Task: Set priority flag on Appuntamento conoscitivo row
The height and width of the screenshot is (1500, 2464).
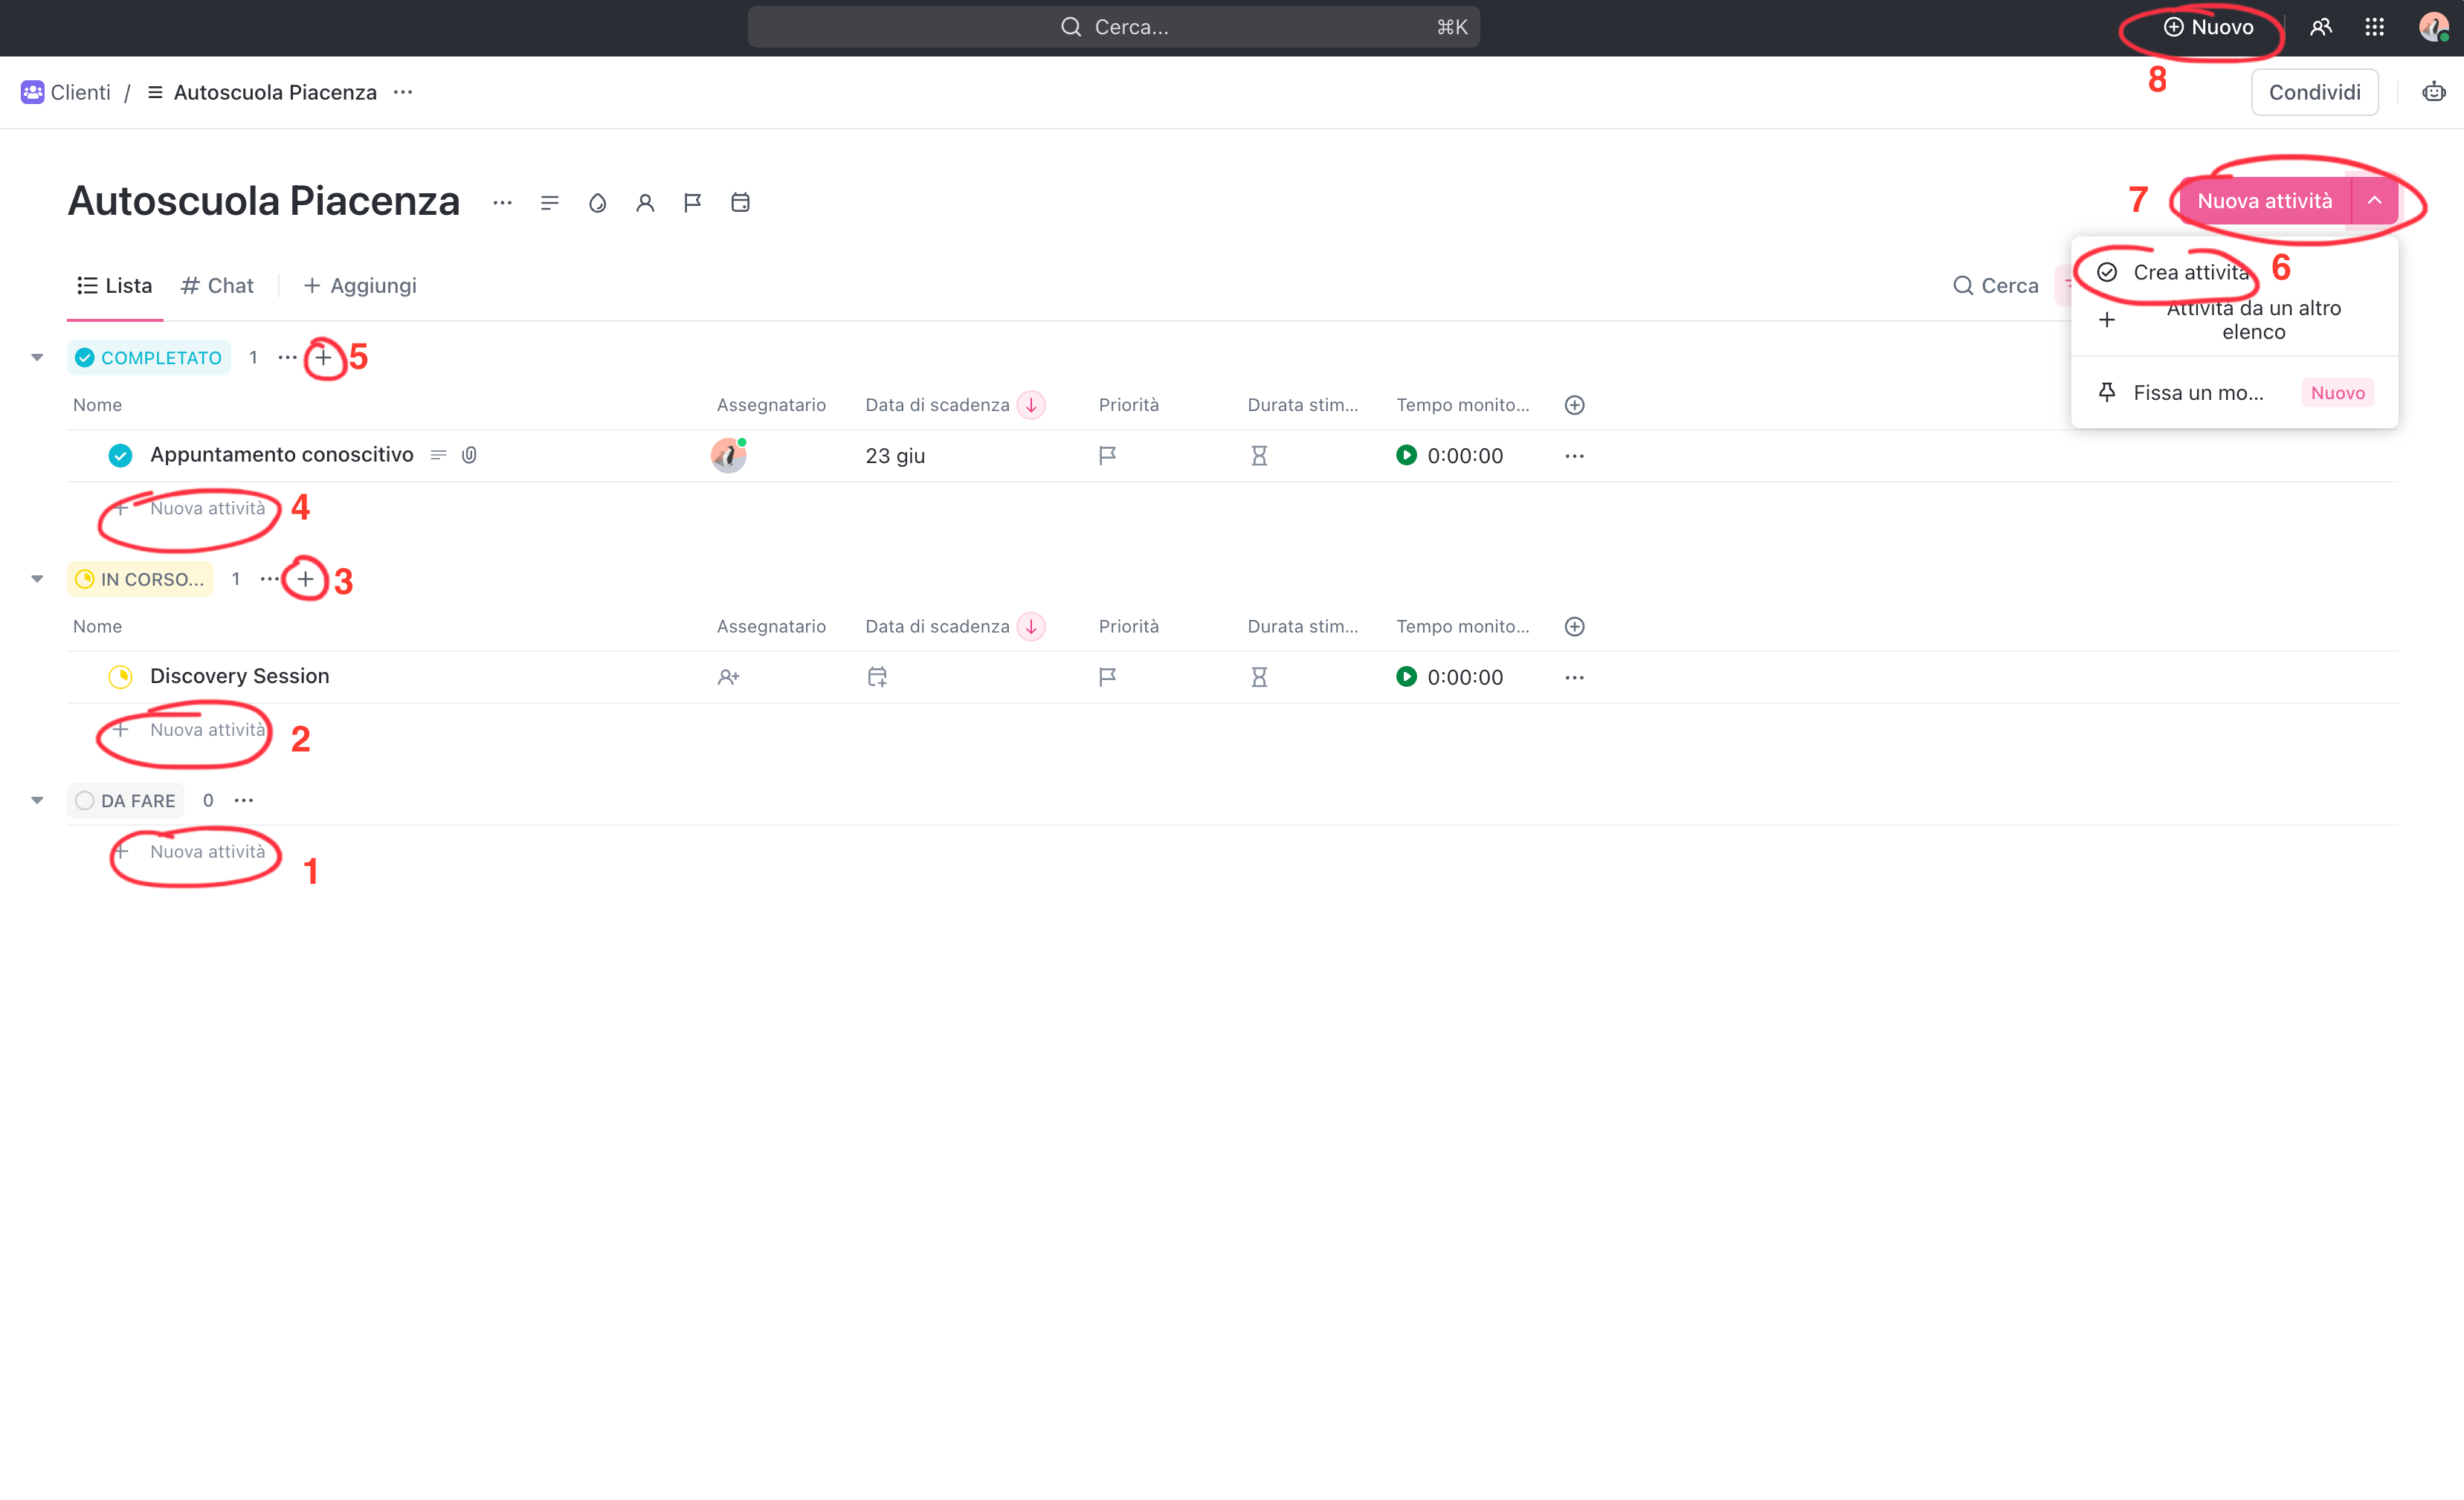Action: pos(1107,456)
